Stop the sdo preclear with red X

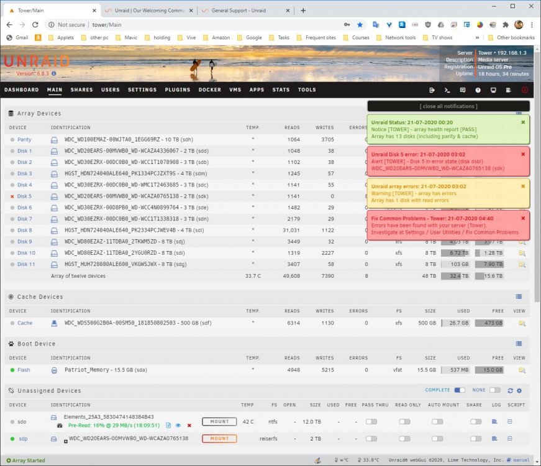tap(189, 425)
